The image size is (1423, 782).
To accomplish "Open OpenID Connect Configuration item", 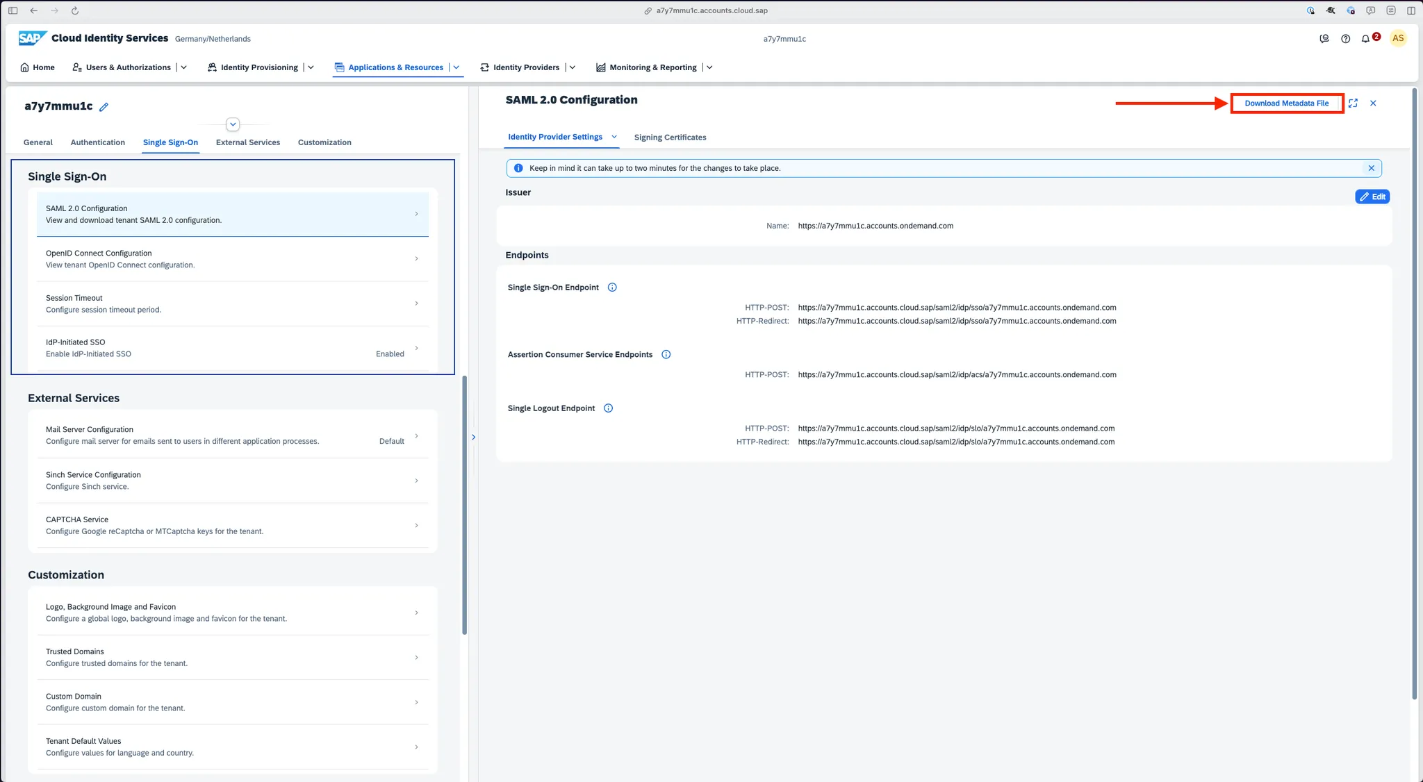I will coord(232,259).
